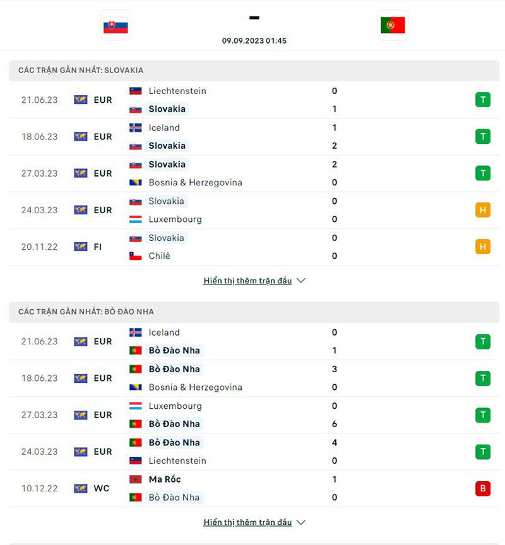Expand more Slovakia matches with the chevron
The image size is (505, 545).
(301, 281)
